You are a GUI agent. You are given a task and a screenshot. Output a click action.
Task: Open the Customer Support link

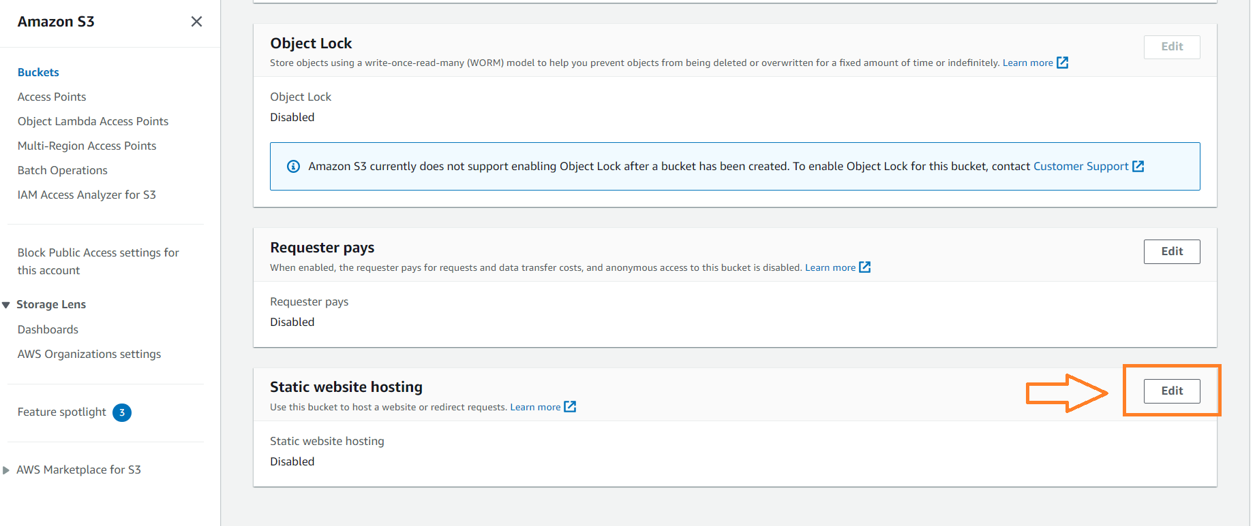(x=1081, y=167)
